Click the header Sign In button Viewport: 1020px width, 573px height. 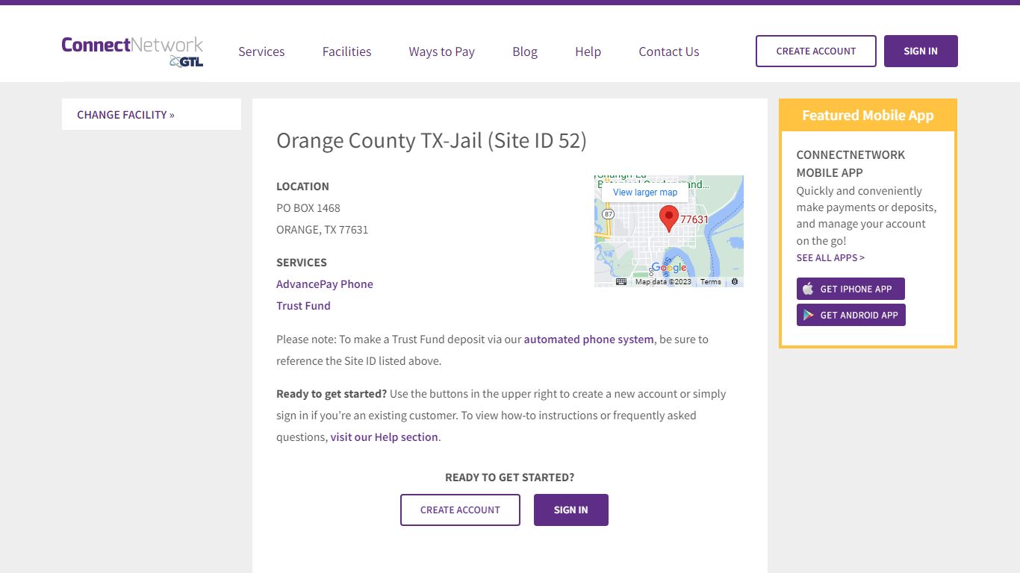[921, 51]
